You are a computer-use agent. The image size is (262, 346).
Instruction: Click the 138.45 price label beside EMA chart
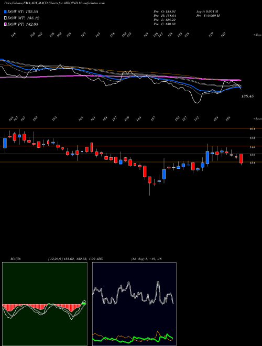point(247,96)
